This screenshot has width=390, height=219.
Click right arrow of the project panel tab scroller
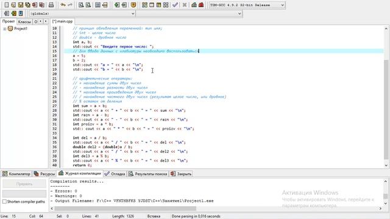point(46,21)
